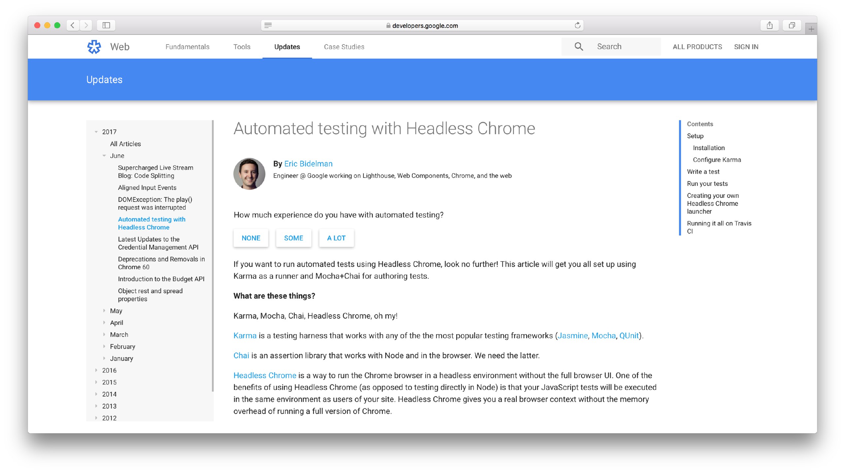Screen dimensions: 845x473
Task: Follow the Headless Chrome paragraph link
Action: (265, 375)
